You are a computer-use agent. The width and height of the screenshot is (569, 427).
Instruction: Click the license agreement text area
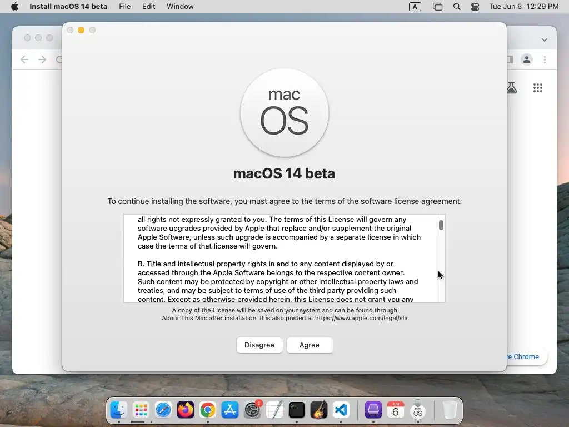280,259
